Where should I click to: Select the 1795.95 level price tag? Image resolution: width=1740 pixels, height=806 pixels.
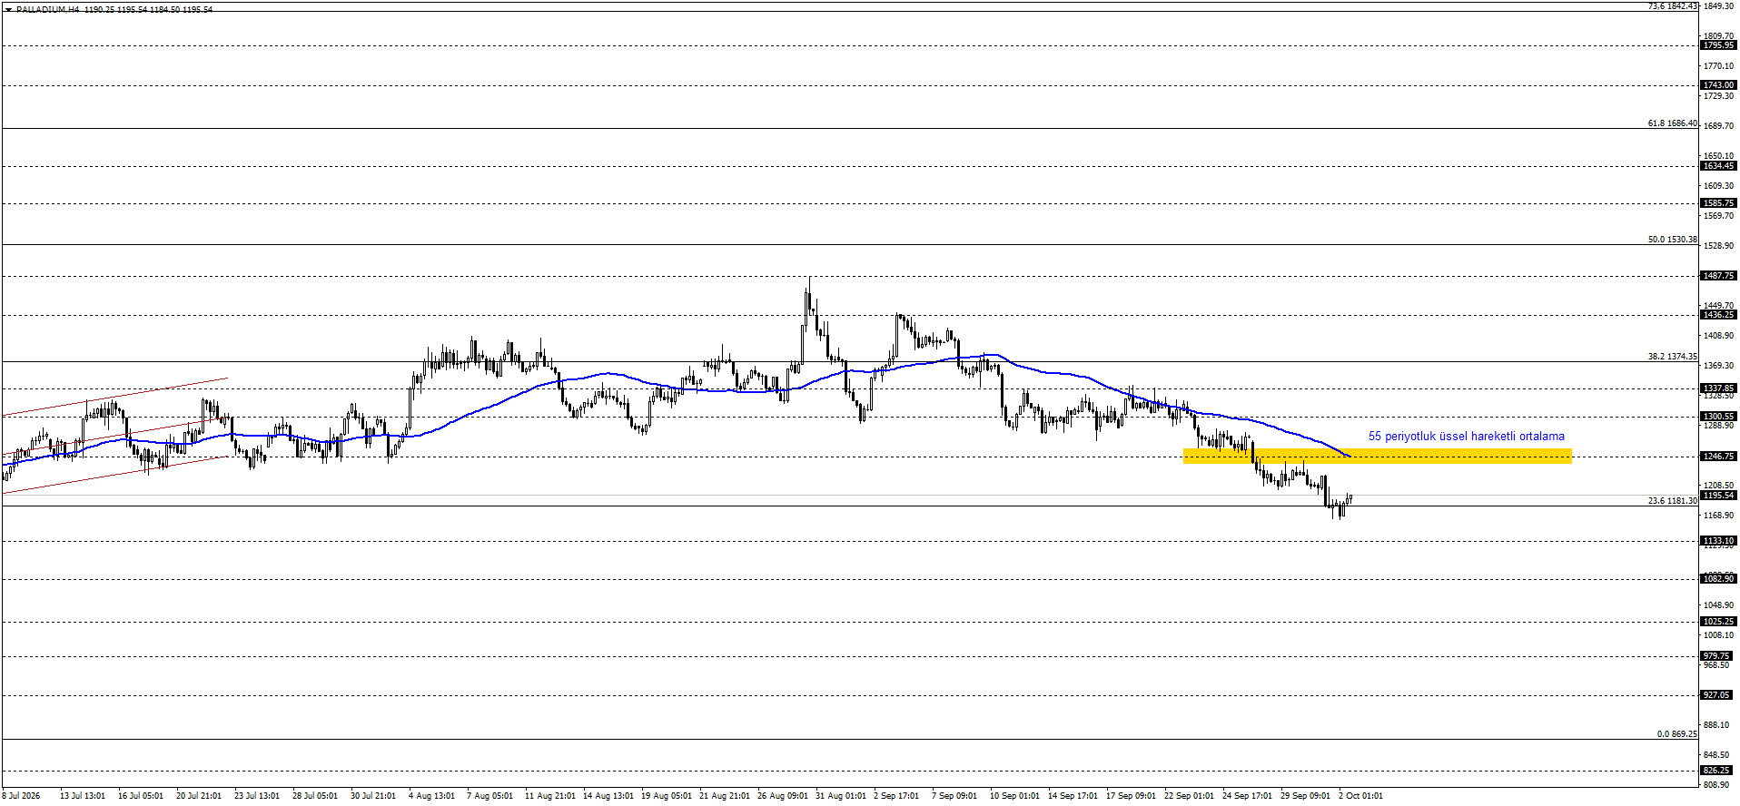click(x=1718, y=45)
